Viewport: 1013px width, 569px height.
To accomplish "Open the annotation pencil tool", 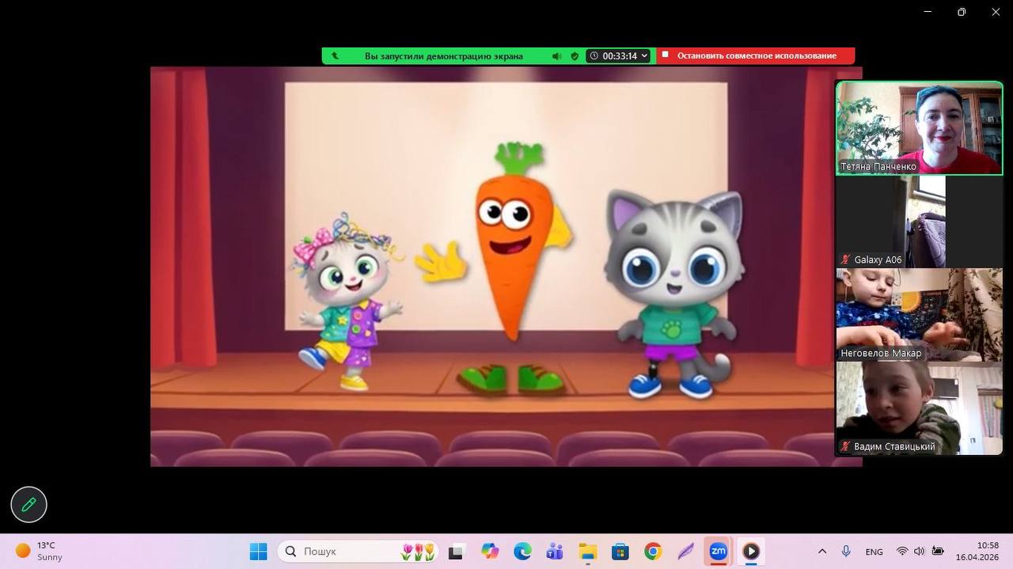I will tap(28, 504).
